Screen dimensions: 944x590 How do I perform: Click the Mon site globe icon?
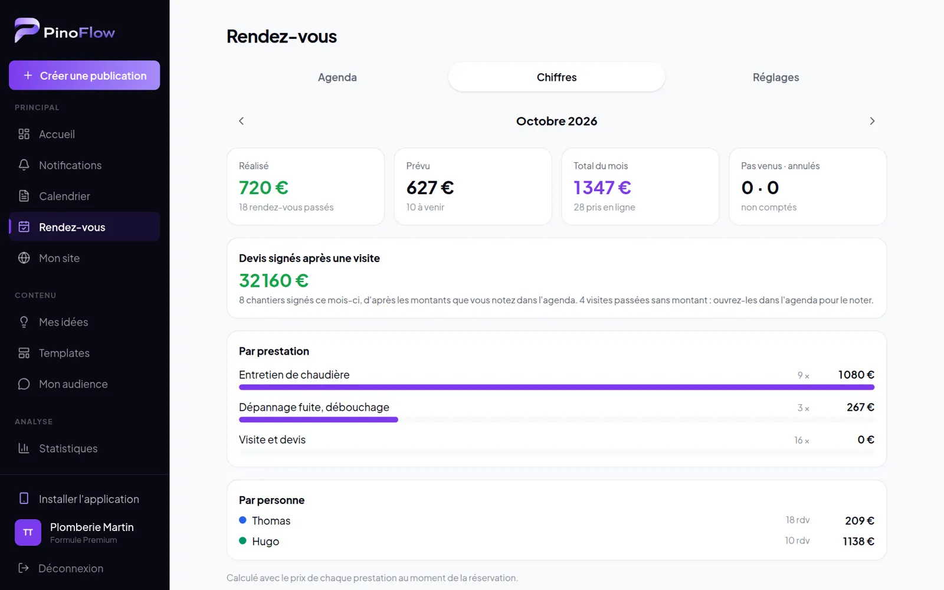24,258
